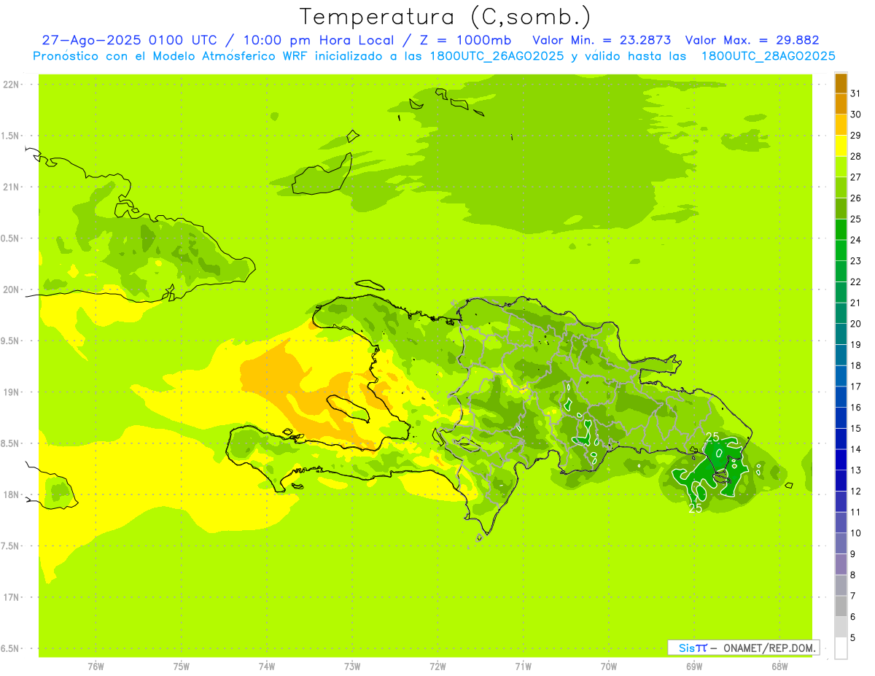Click the colorbar swatch between 30 and 31
The height and width of the screenshot is (676, 875).
(x=841, y=104)
